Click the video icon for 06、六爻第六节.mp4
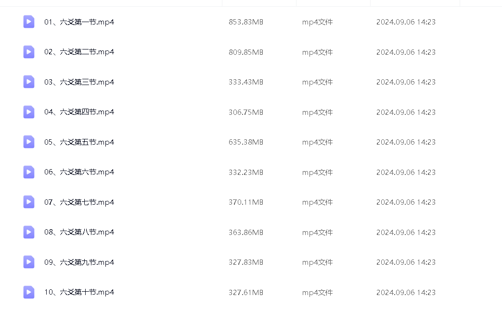This screenshot has height=309, width=502. 29,172
